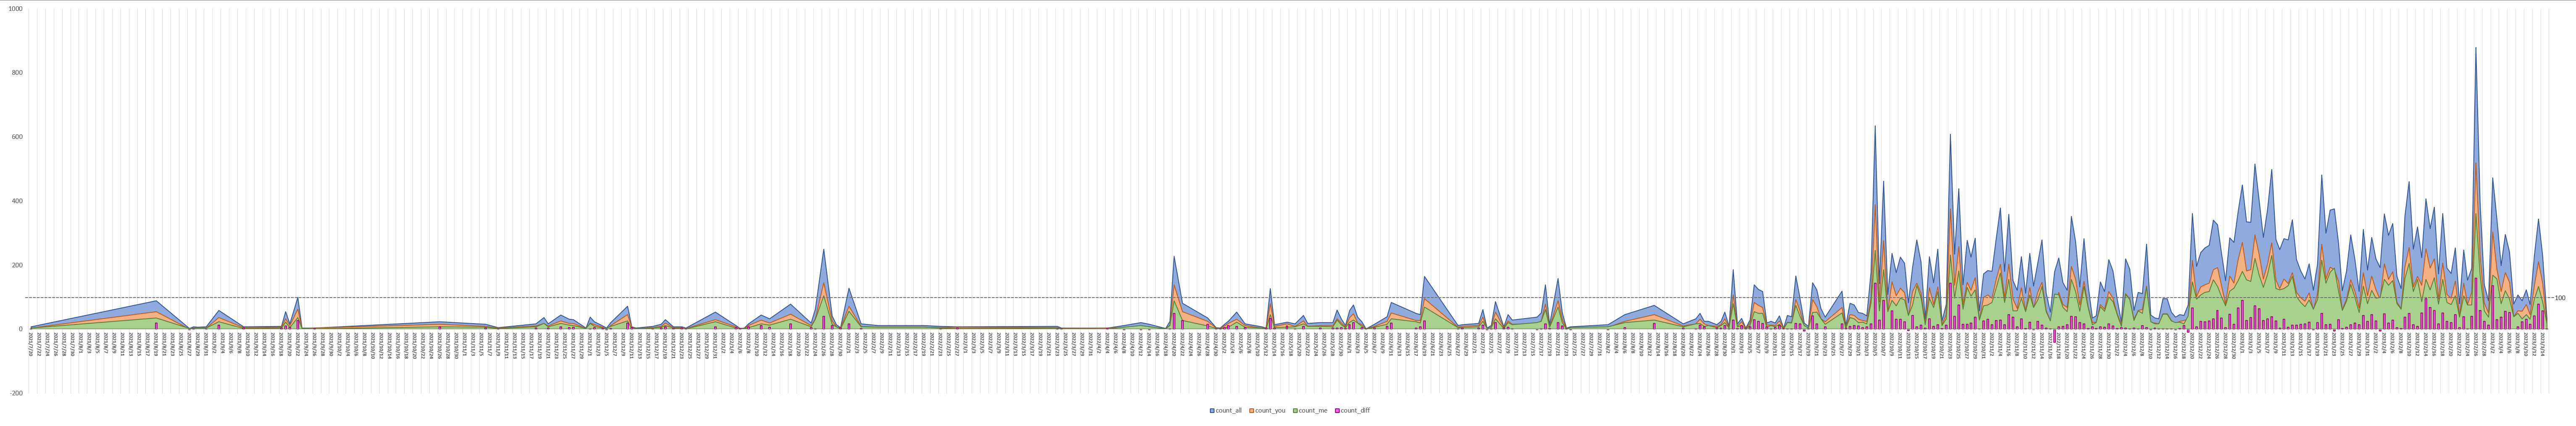
Task: Click the orange count_you legend swatch
Action: [1252, 411]
